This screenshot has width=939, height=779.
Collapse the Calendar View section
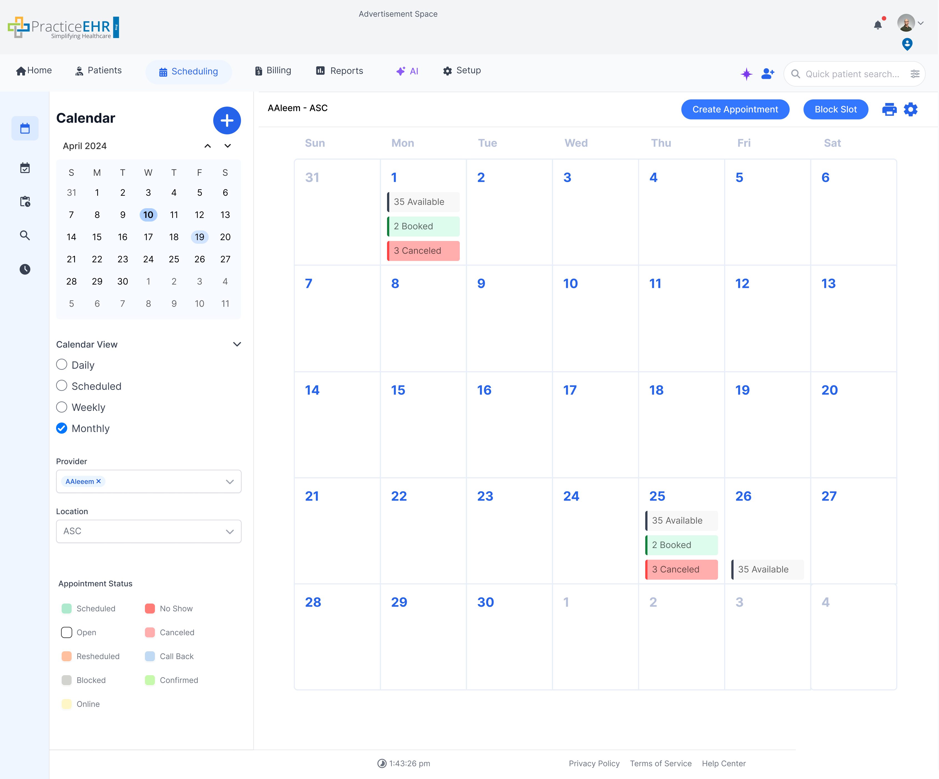pos(237,344)
